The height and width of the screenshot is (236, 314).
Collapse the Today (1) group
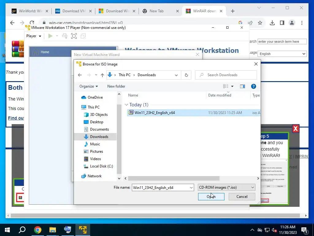coord(126,105)
